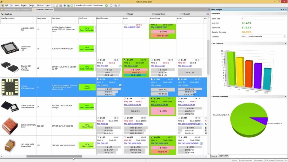
Task: Click the Manufacturer Part filter field
Action: [17, 22]
